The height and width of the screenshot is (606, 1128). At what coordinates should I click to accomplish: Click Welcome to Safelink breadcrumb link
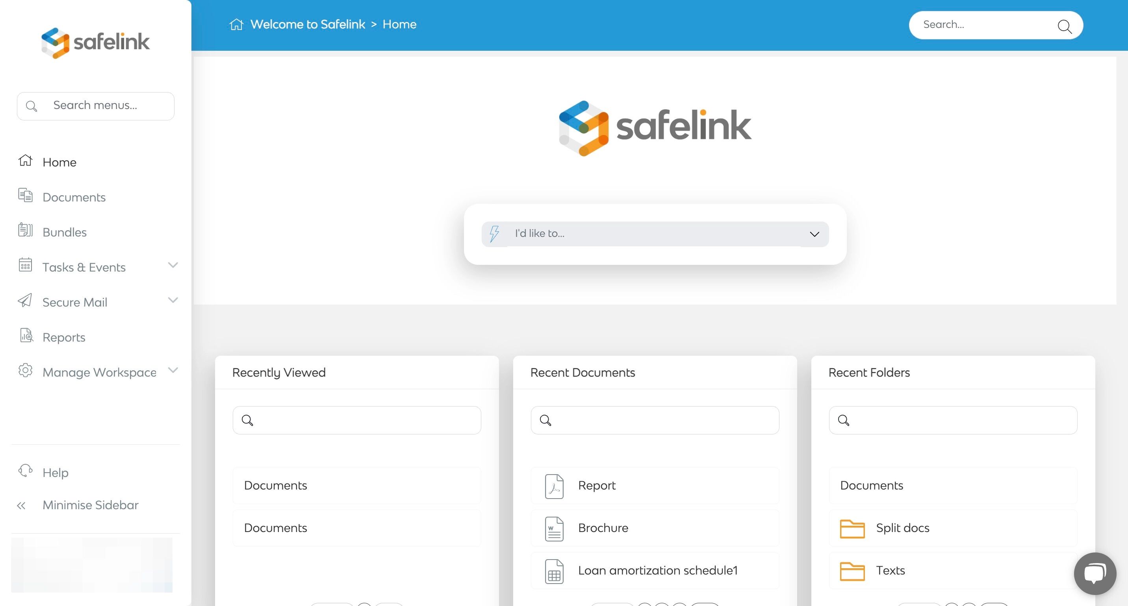pos(307,24)
